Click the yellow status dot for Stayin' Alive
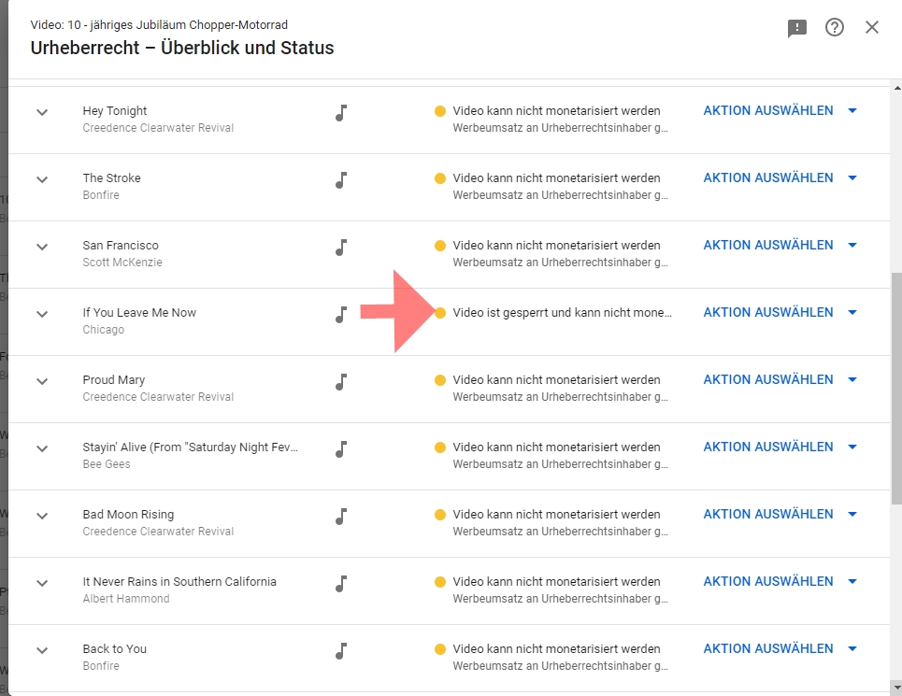The height and width of the screenshot is (696, 902). click(440, 447)
